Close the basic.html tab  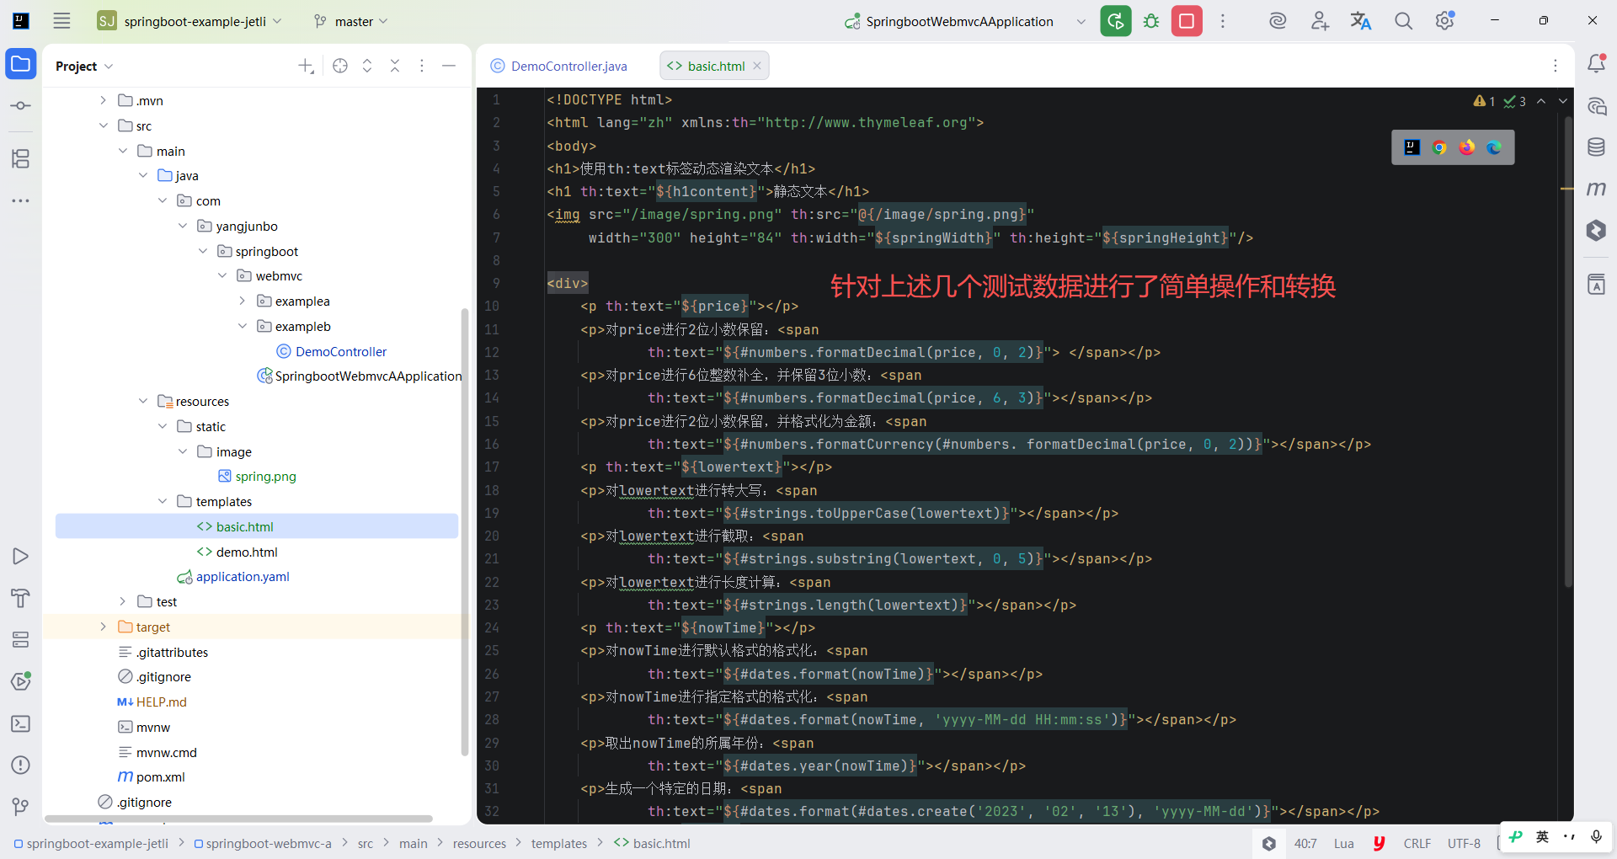point(757,66)
